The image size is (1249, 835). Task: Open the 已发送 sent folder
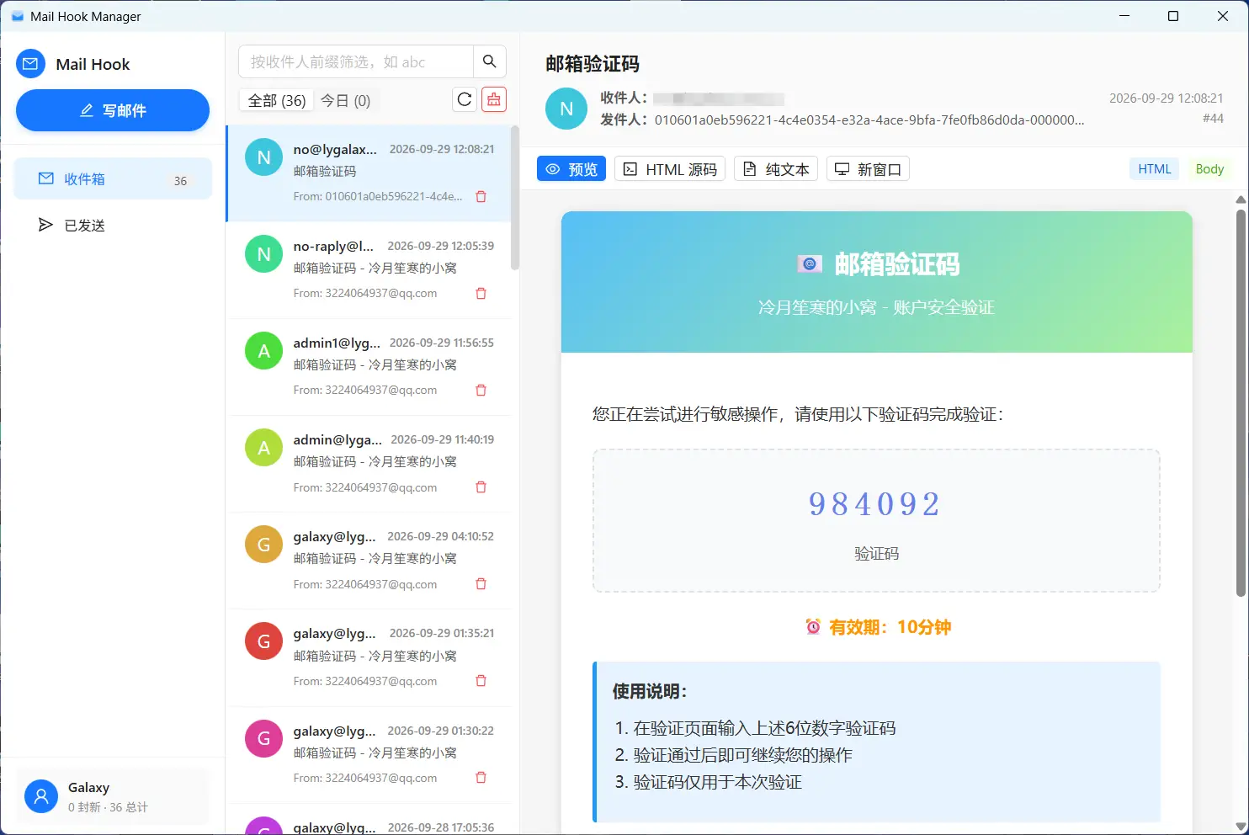point(113,225)
